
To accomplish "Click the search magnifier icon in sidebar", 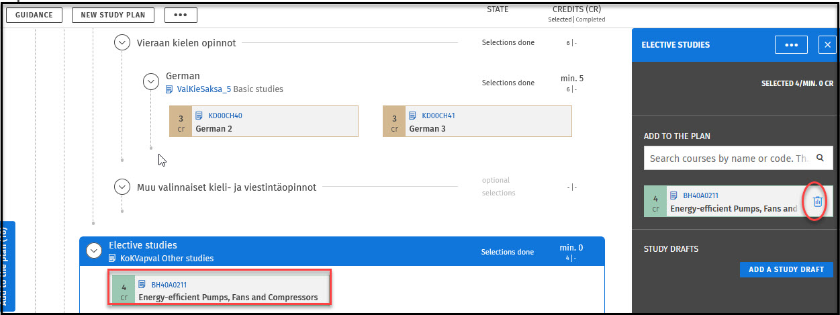I will [820, 159].
